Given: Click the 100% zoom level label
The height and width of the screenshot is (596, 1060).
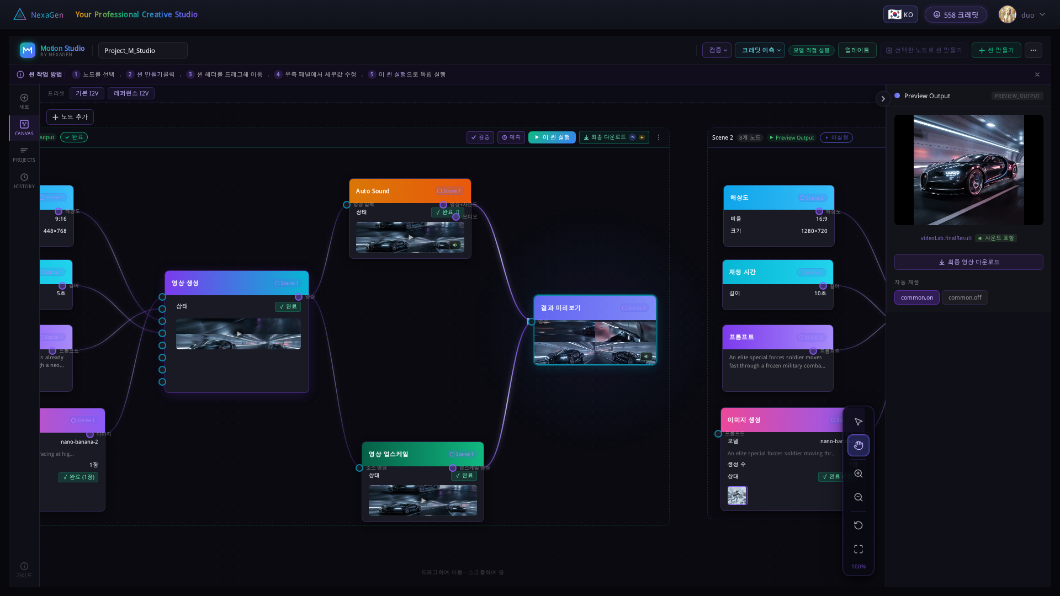Looking at the screenshot, I should tap(858, 567).
